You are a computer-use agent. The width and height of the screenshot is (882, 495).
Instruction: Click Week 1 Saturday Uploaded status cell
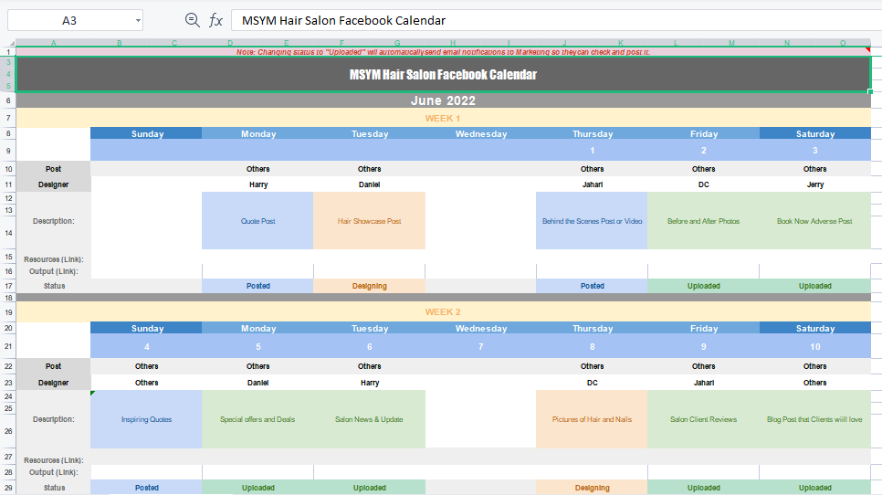(x=814, y=286)
